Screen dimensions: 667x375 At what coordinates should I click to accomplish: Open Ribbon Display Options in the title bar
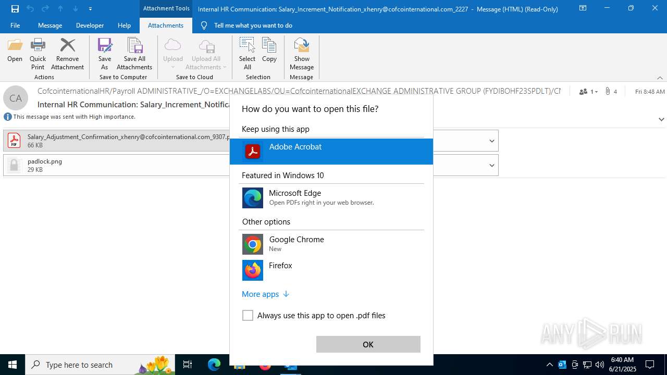[x=583, y=8]
